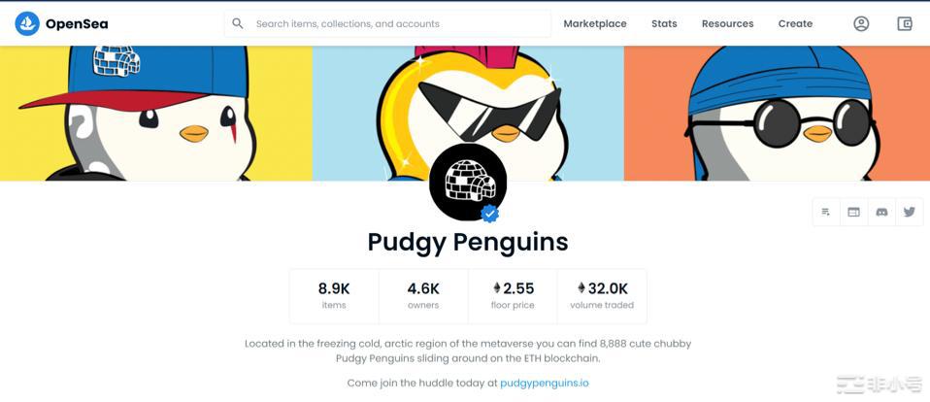Click the blue verified badge
Screen dimensions: 930x402
click(490, 214)
